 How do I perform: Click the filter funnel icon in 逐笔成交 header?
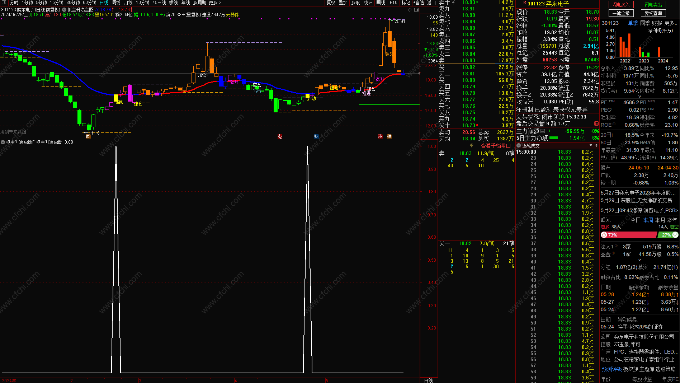coord(591,145)
